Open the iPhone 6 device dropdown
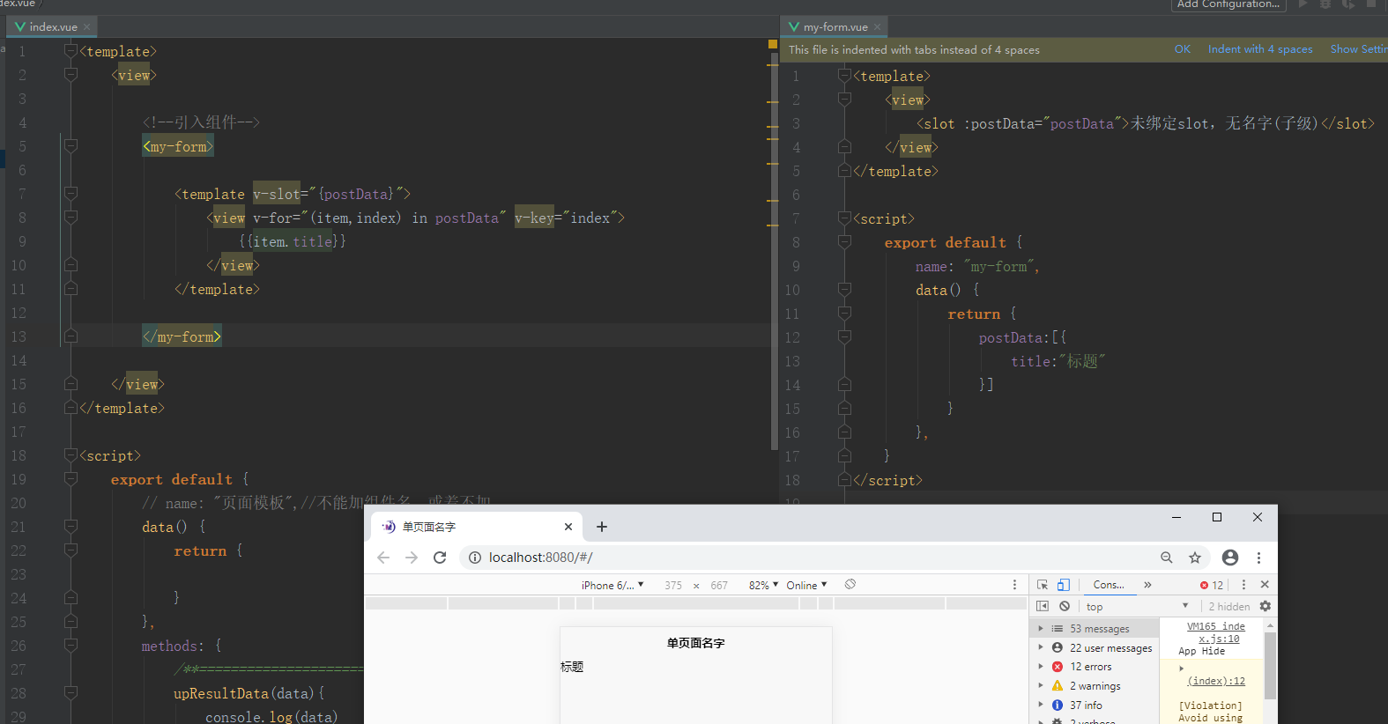The image size is (1388, 724). pyautogui.click(x=612, y=585)
